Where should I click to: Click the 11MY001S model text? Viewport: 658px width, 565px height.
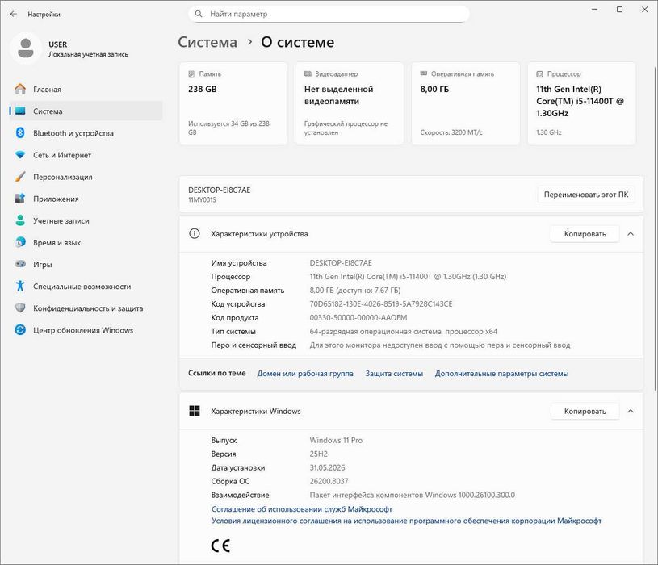(202, 199)
